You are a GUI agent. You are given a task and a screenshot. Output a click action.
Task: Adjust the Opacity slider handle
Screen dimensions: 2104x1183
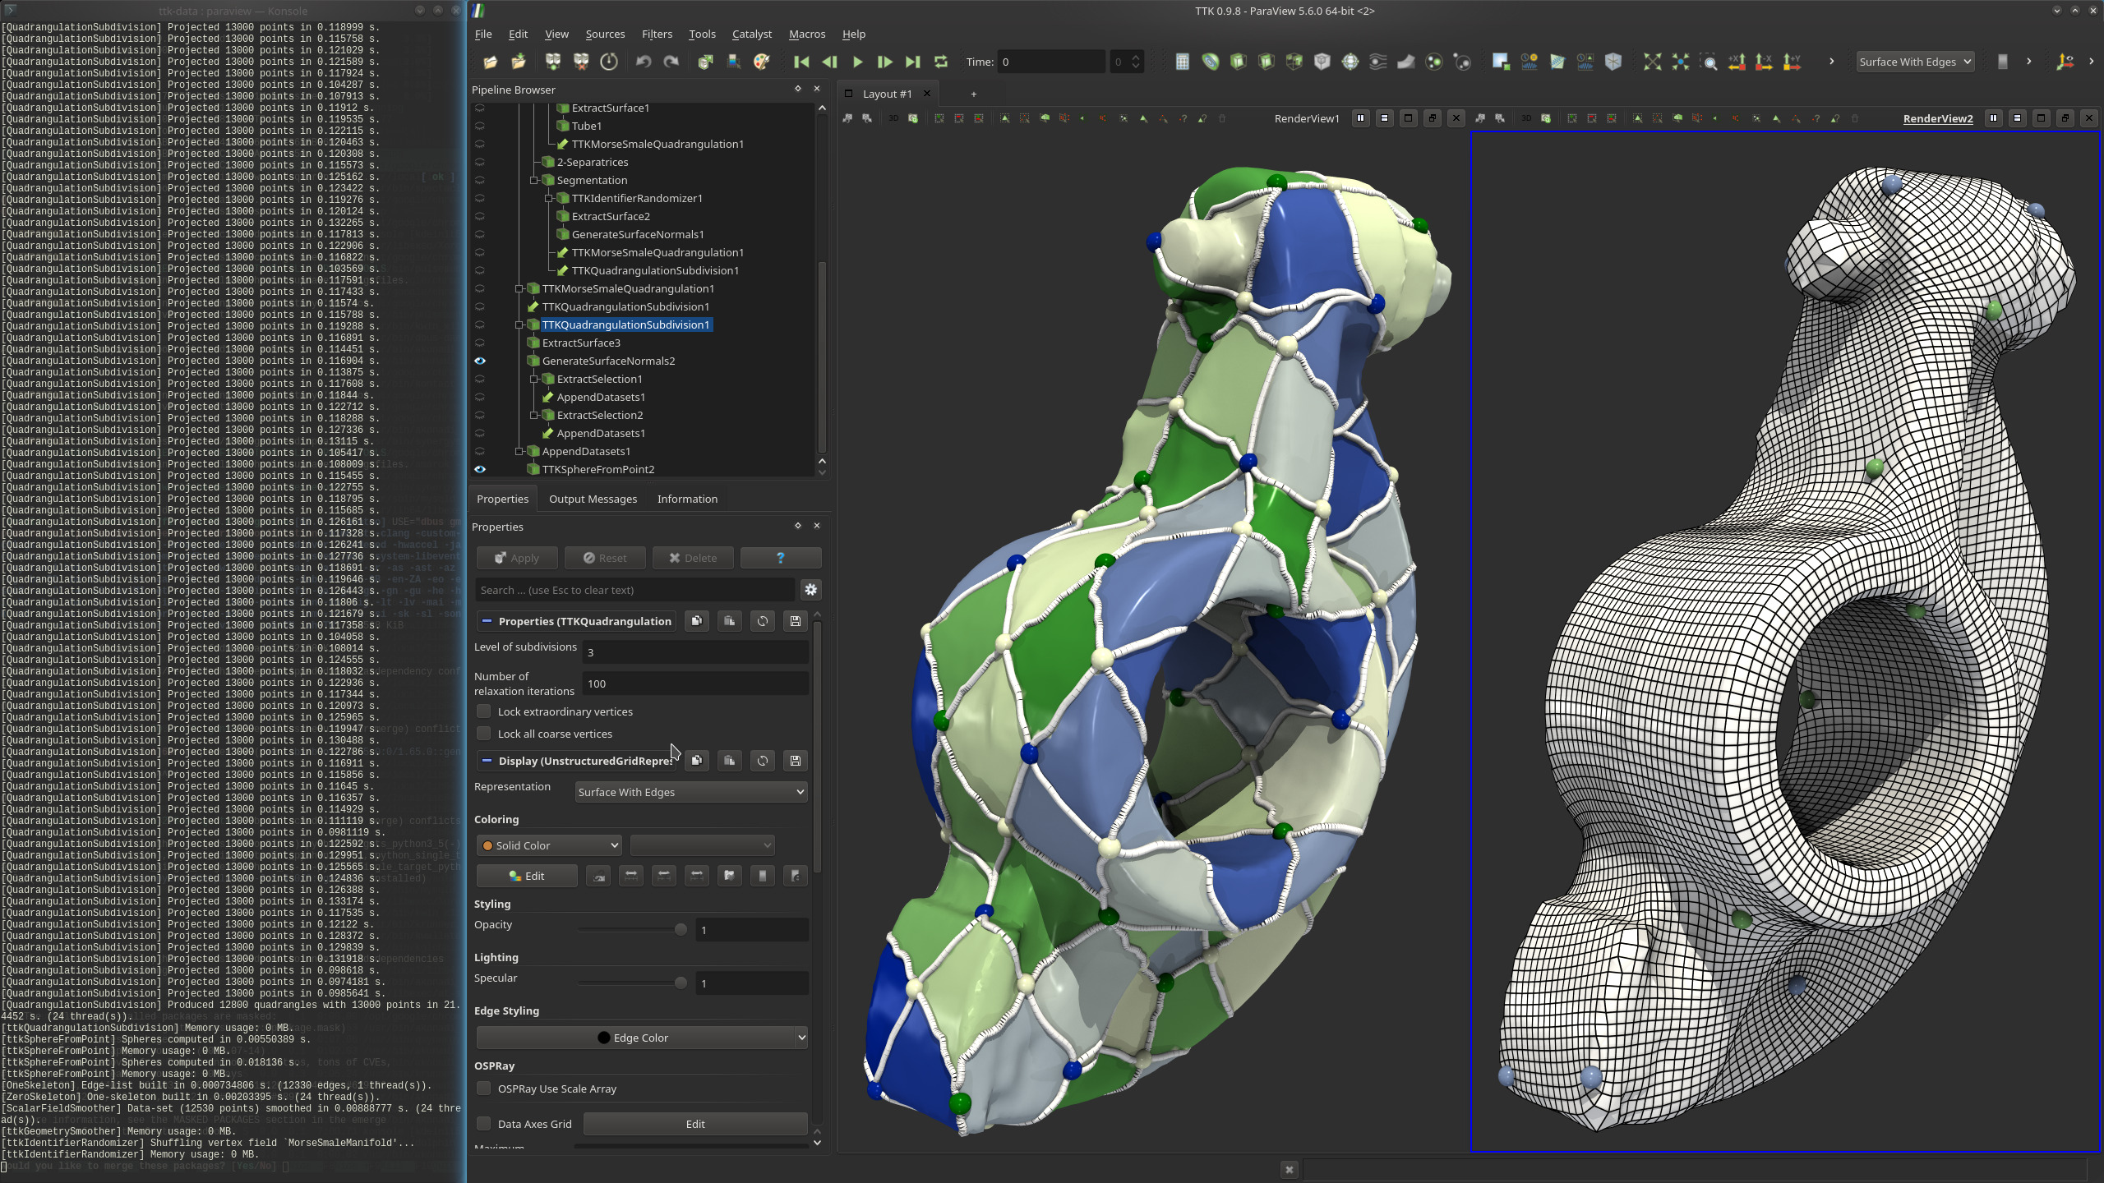(681, 930)
